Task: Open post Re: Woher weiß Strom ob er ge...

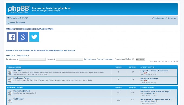Action: click(x=156, y=92)
